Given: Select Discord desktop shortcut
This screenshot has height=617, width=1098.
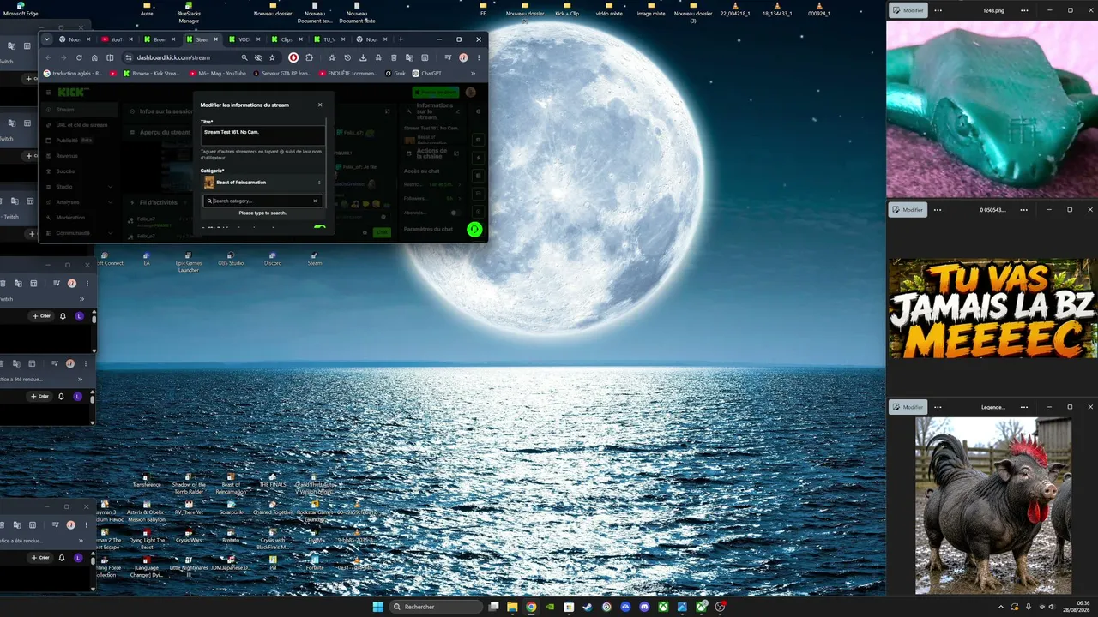Looking at the screenshot, I should click(x=273, y=258).
